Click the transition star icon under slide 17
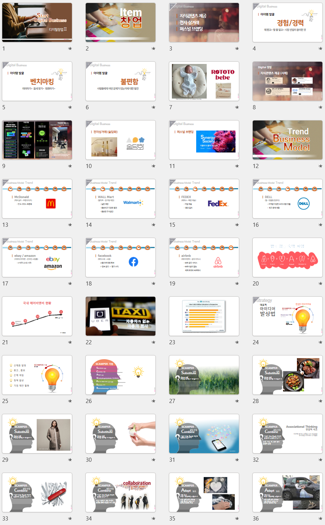 (x=70, y=284)
